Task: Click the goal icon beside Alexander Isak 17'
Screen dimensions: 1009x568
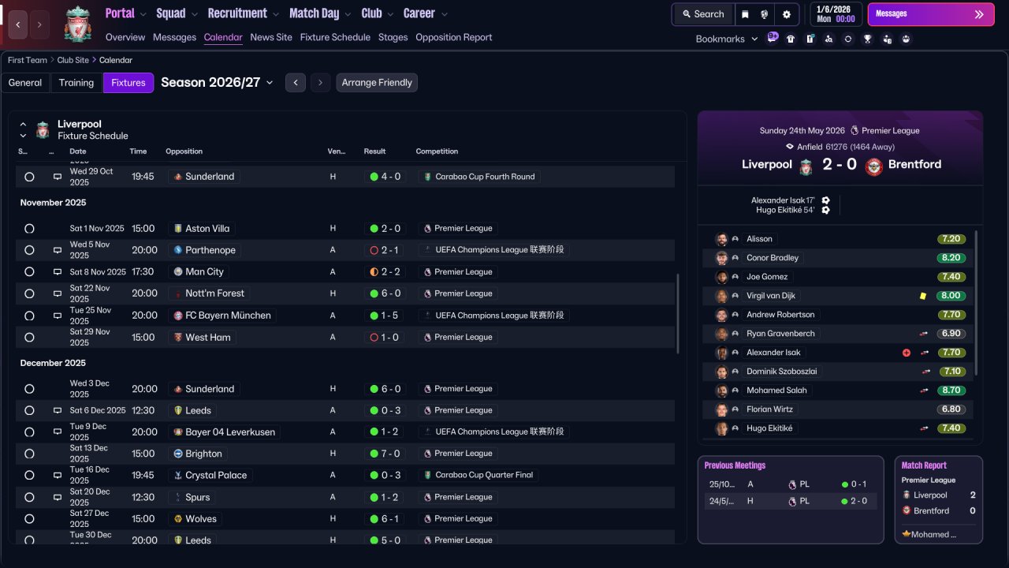Action: (x=825, y=200)
